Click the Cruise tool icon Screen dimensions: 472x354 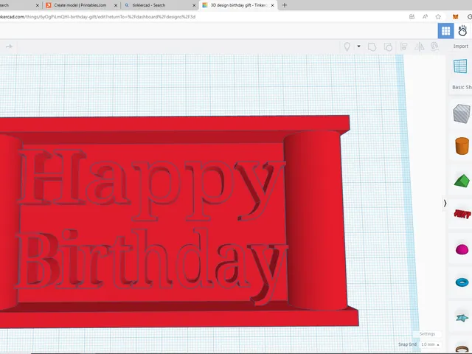(434, 46)
